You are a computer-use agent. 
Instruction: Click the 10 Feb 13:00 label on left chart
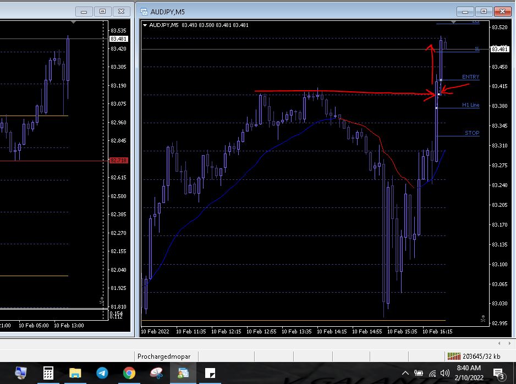point(69,326)
